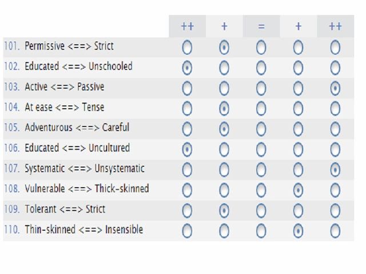
Task: Select strongly Systematic for item 107
Action: pyautogui.click(x=187, y=170)
